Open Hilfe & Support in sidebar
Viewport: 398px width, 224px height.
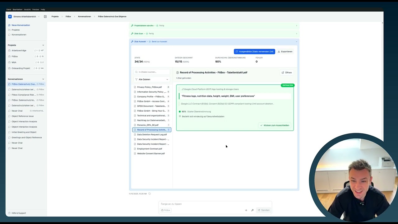click(19, 213)
